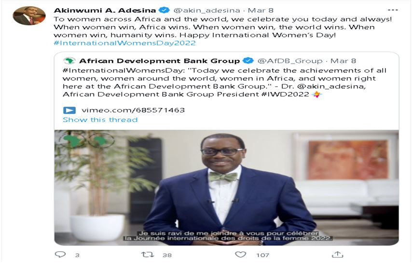Screen dimensions: 412x271
Task: Click the reply speech bubble icon
Action: 60,254
